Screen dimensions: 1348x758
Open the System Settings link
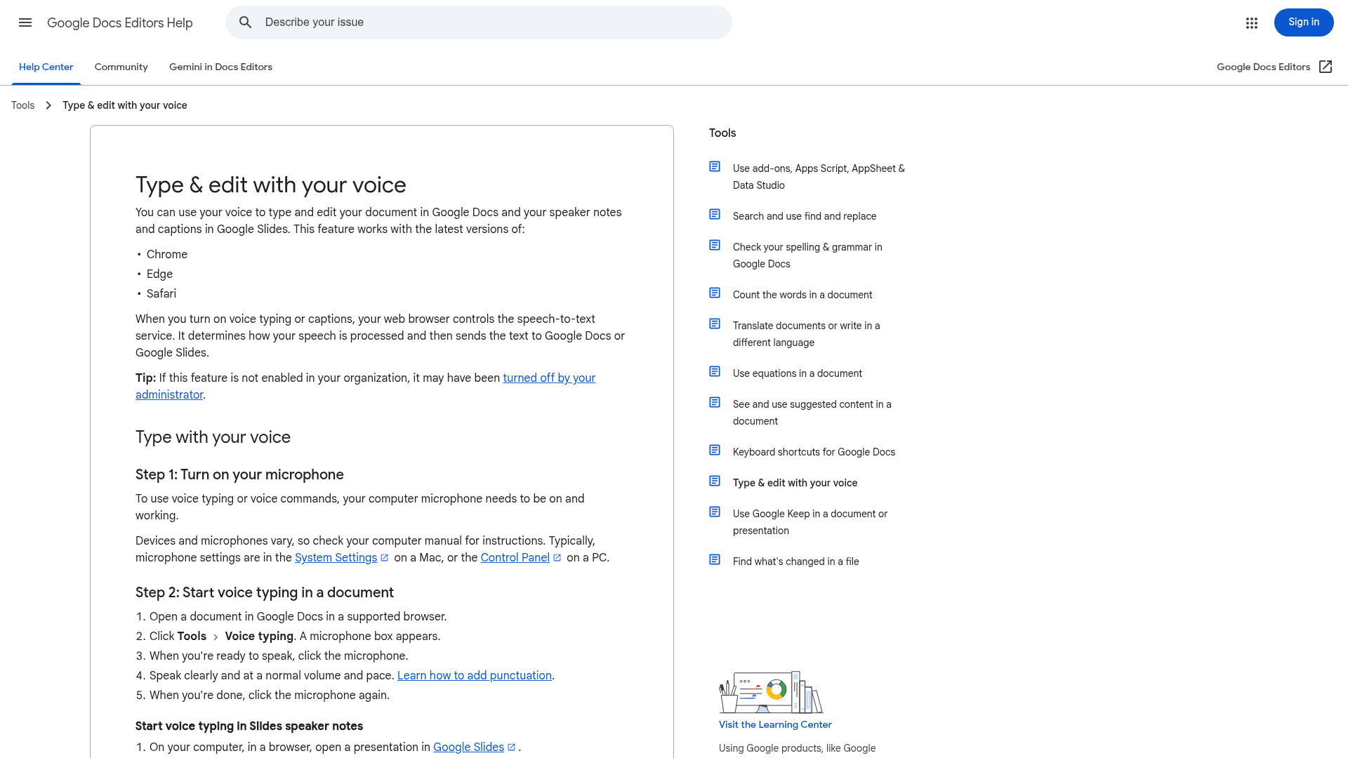pyautogui.click(x=336, y=557)
